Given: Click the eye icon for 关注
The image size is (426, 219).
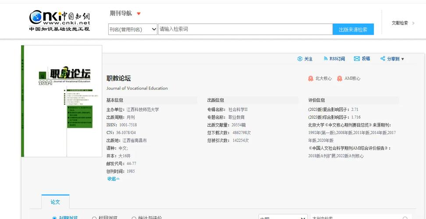Looking at the screenshot, I should [300, 59].
